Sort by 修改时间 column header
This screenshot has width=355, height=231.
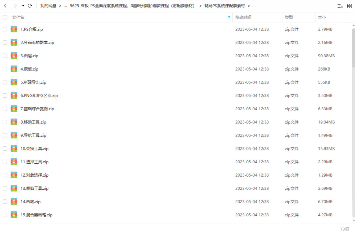click(243, 17)
